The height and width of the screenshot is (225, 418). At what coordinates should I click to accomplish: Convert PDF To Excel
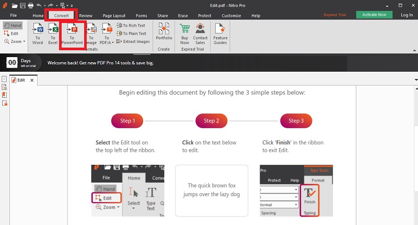coord(53,33)
